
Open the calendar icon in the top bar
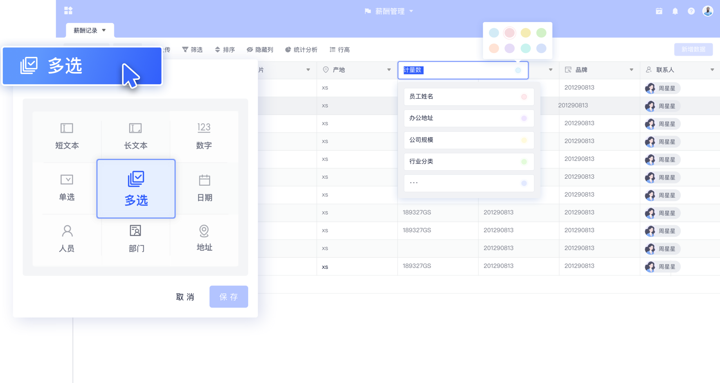point(659,11)
